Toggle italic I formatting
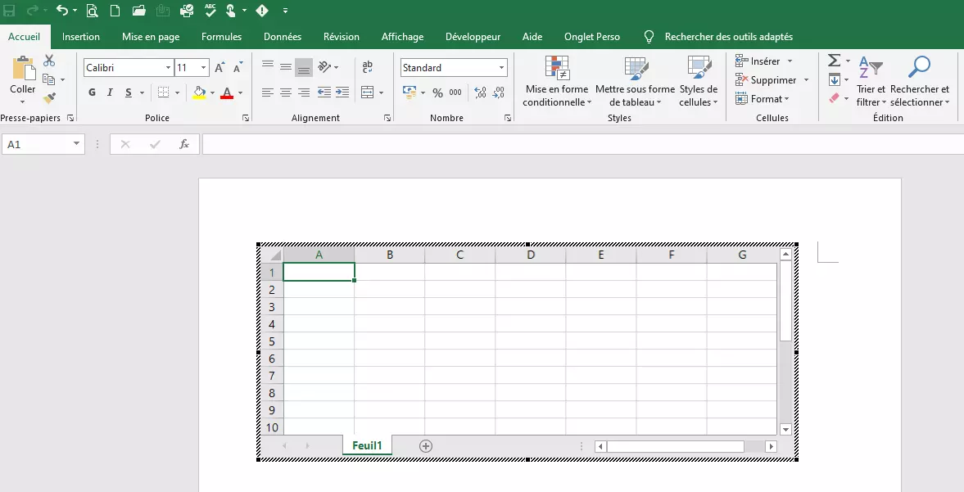Image resolution: width=964 pixels, height=492 pixels. click(x=110, y=93)
